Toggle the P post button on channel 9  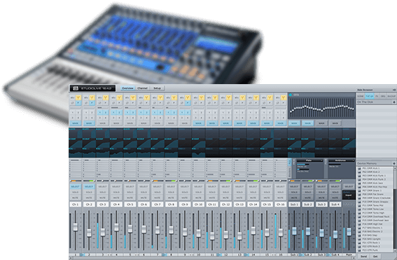click(x=188, y=103)
